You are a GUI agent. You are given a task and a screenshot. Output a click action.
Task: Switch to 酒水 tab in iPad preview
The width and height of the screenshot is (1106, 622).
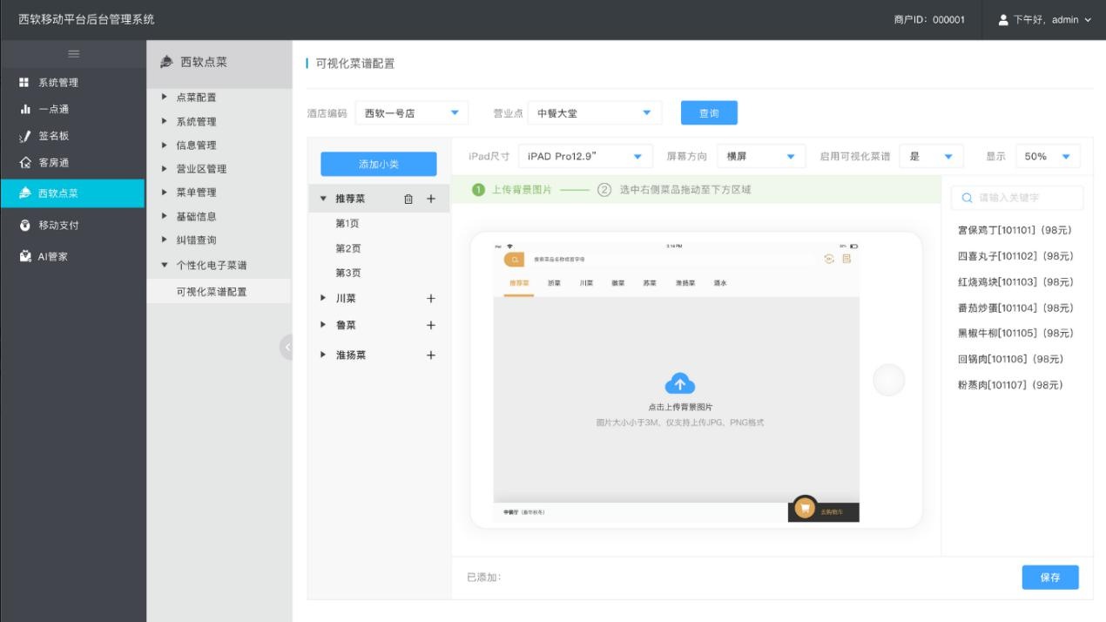[719, 283]
